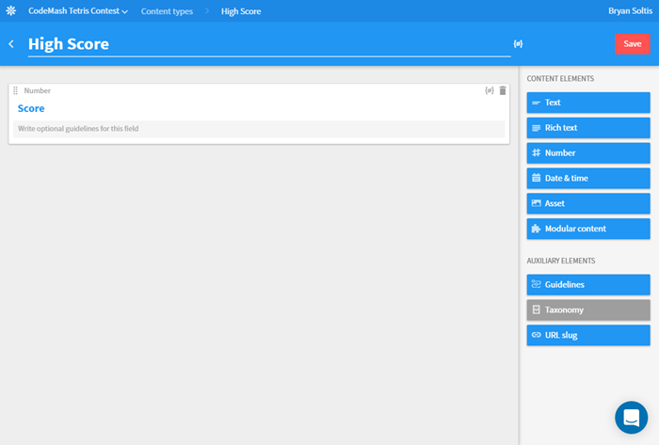
Task: Add a URL slug element
Action: point(588,335)
